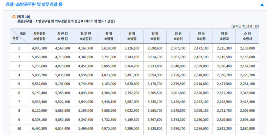Image resolution: width=269 pixels, height=135 pixels.
Task: Select the [별표 10] label text
Action: pos(23,17)
